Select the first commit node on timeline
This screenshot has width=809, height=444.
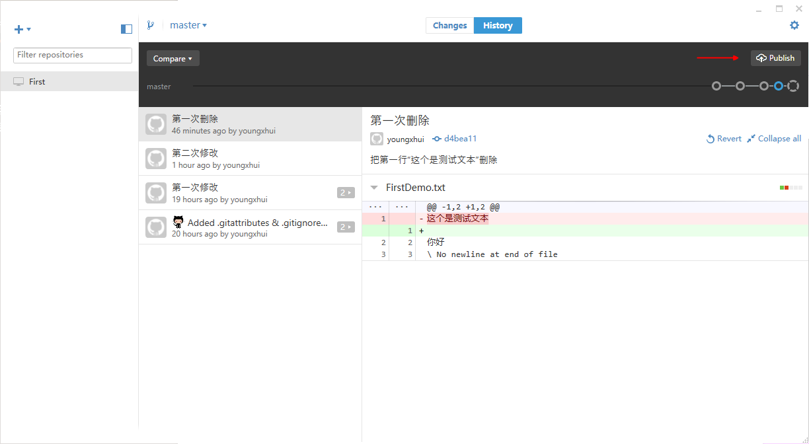[x=716, y=86]
